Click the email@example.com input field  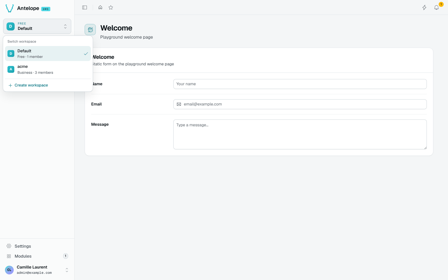click(300, 104)
